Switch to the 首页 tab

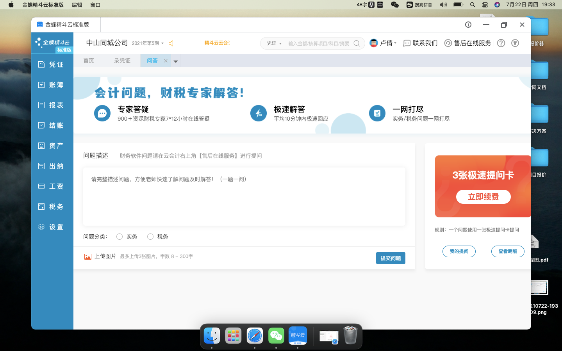point(89,61)
